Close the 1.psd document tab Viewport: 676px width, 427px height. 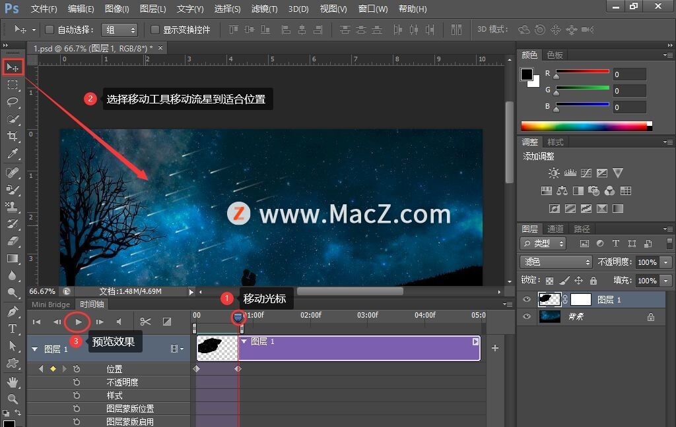click(x=160, y=48)
